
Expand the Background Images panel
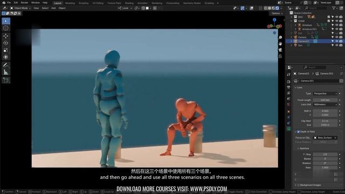click(x=295, y=185)
